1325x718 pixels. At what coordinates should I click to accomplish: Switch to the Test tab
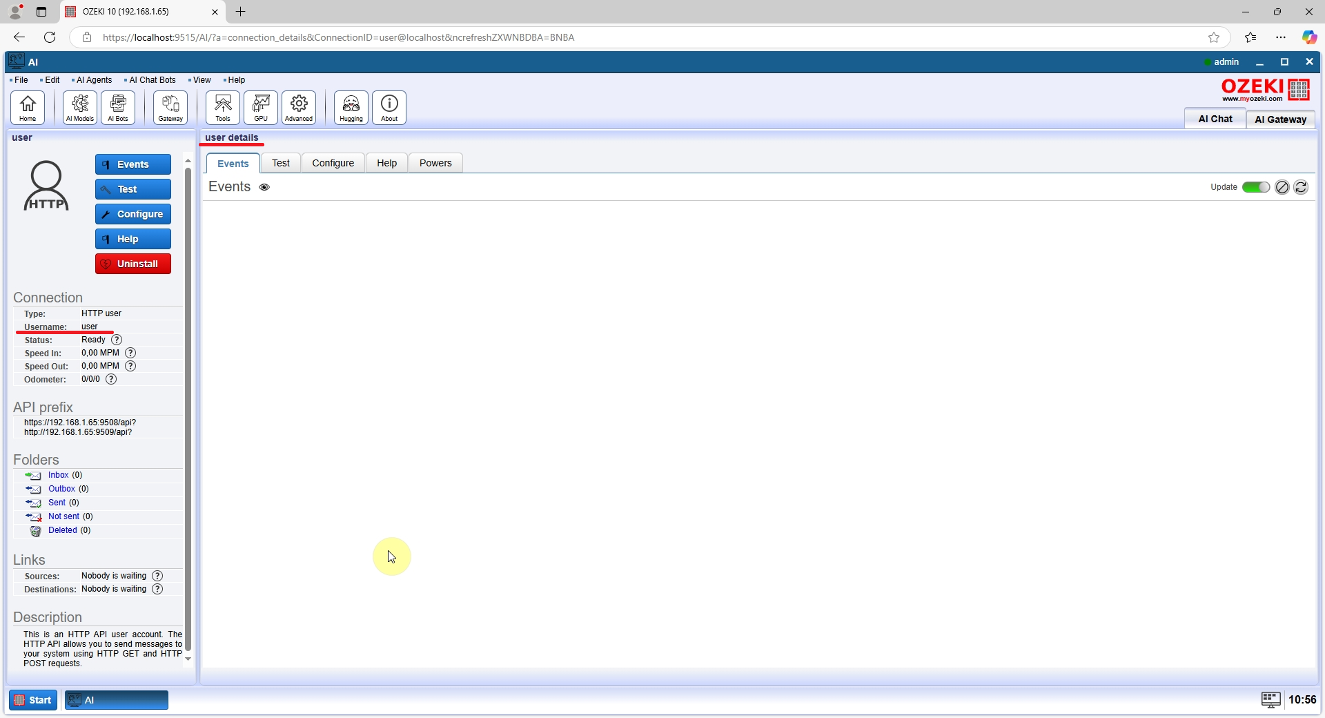pos(281,163)
